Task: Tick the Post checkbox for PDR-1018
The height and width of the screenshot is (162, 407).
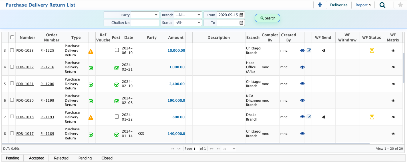Action: coord(117,117)
